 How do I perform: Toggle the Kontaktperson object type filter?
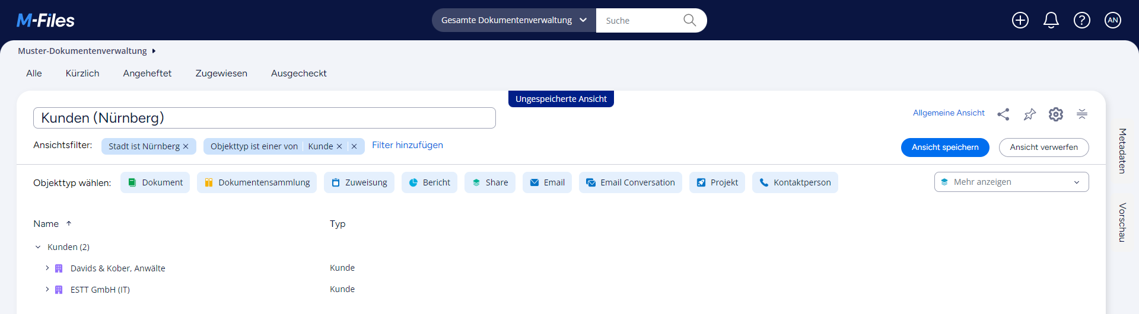click(x=794, y=182)
